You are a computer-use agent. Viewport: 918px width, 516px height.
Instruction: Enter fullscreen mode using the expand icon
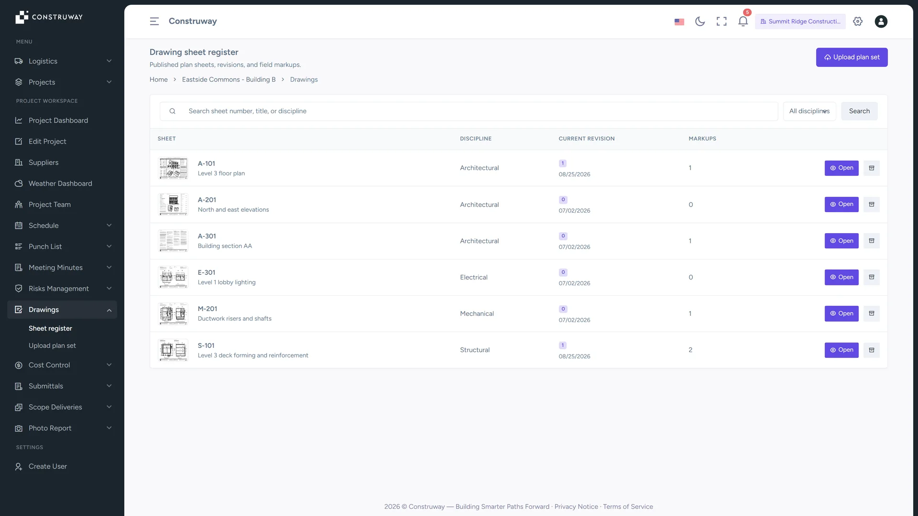tap(721, 21)
